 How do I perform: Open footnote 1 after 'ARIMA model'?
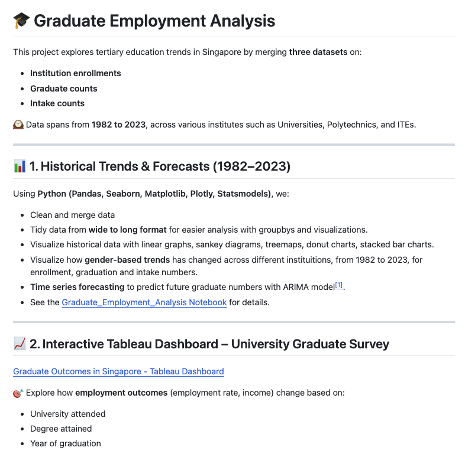click(339, 286)
